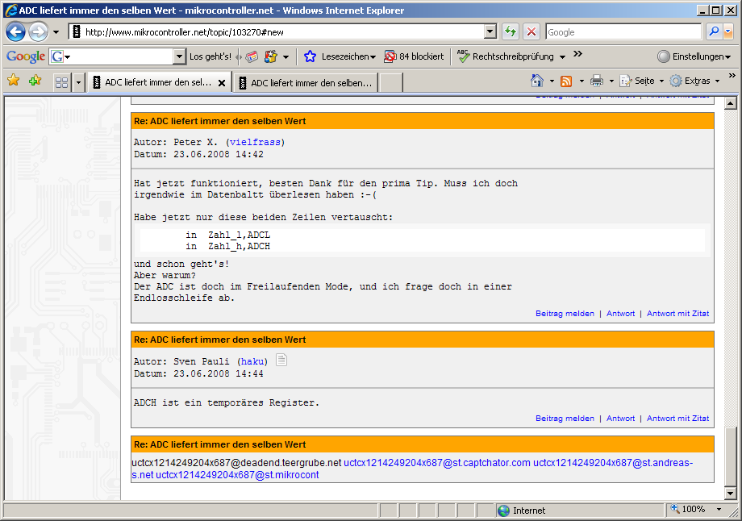Open the Lesezeichen bookmarks menu
Screen dimensions: 742x521
[x=340, y=56]
